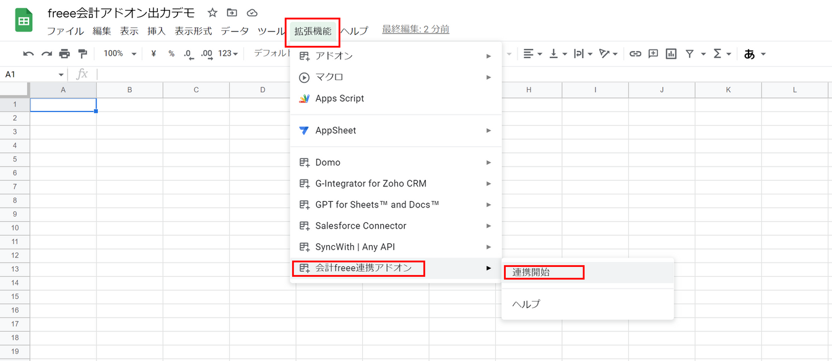Select cell A1 in the grid
Screen dimensions: 832x361
(x=63, y=105)
